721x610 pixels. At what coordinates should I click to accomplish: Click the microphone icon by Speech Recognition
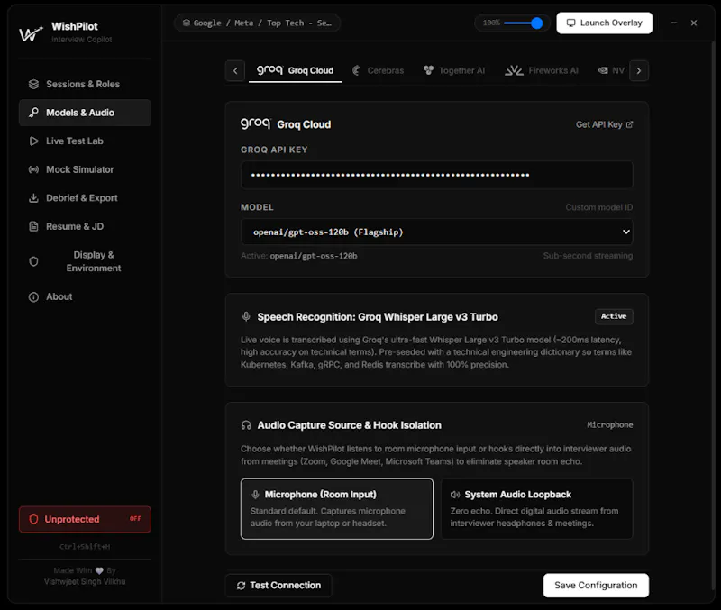[246, 317]
